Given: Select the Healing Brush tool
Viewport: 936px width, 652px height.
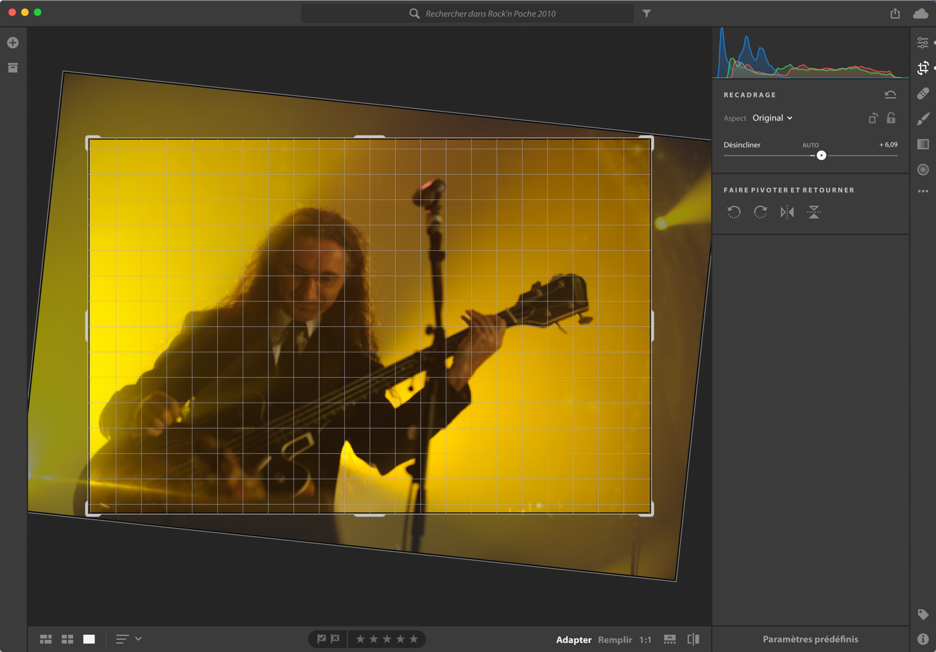Looking at the screenshot, I should pyautogui.click(x=923, y=93).
